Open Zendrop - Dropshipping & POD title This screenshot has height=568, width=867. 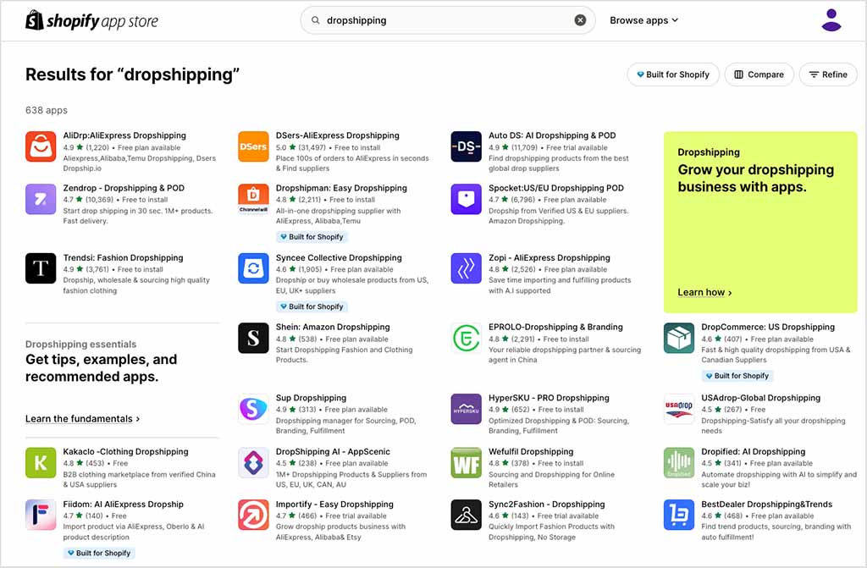click(x=124, y=188)
